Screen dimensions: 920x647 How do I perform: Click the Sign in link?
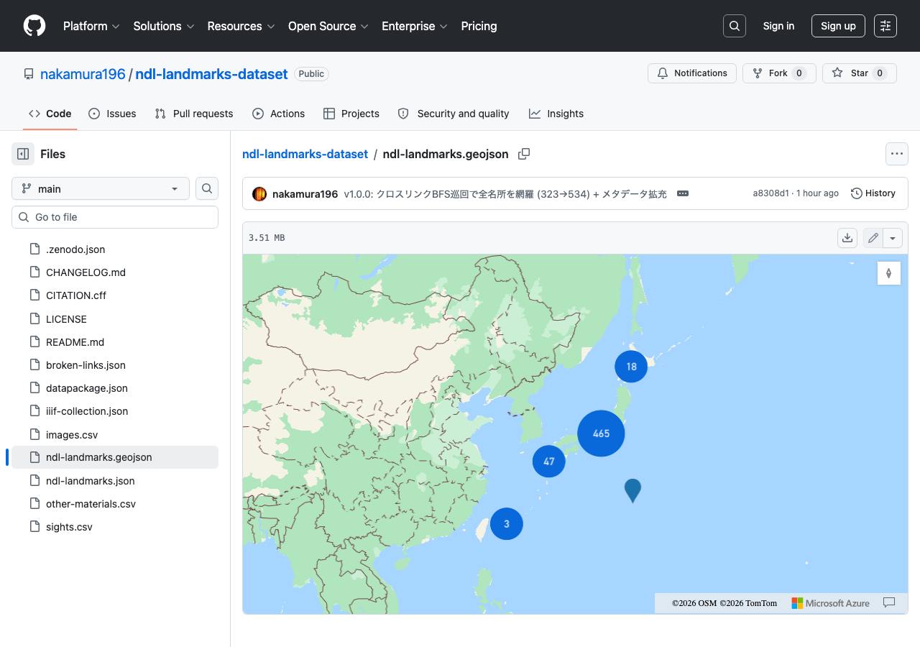pyautogui.click(x=778, y=26)
